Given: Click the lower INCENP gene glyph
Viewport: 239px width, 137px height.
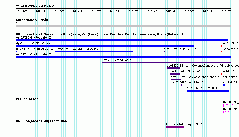Looking at the screenshot, I should (228, 112).
